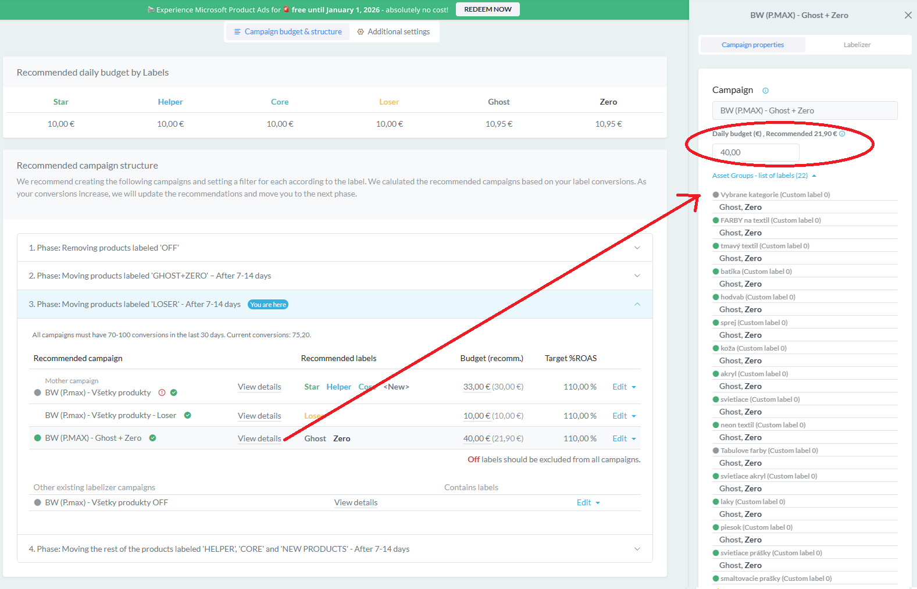Expand Phase 1 removing 'OFF' products
The width and height of the screenshot is (917, 589).
(637, 248)
